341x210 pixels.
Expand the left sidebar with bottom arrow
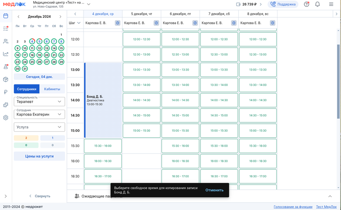6,196
